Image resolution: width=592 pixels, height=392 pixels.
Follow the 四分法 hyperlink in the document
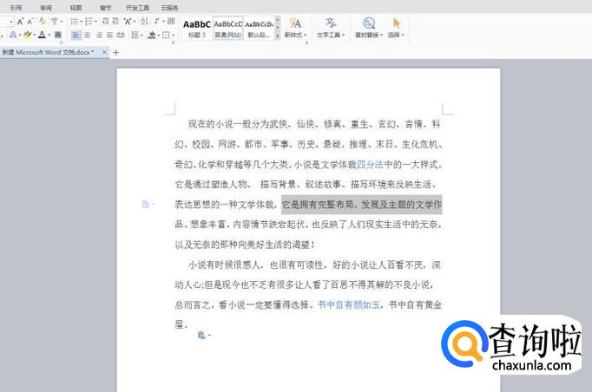coord(370,165)
